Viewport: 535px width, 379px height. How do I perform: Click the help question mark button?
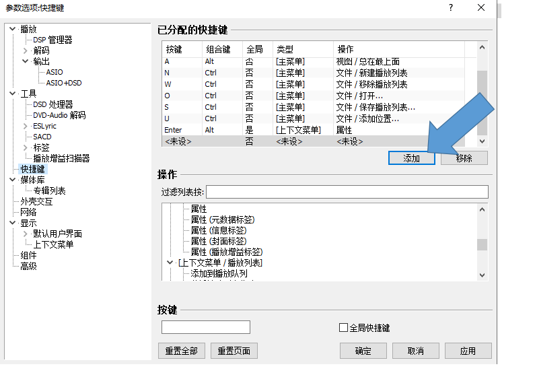(450, 7)
